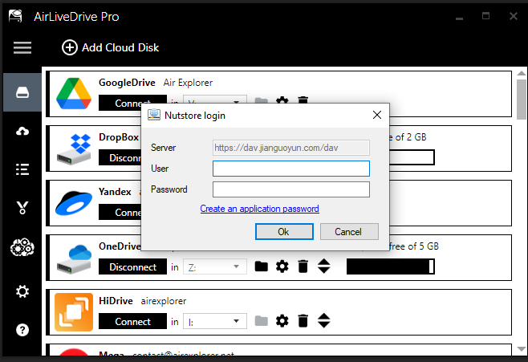Click the OneDrive drive icon
Viewport: 528px width, 362px height.
point(74,259)
